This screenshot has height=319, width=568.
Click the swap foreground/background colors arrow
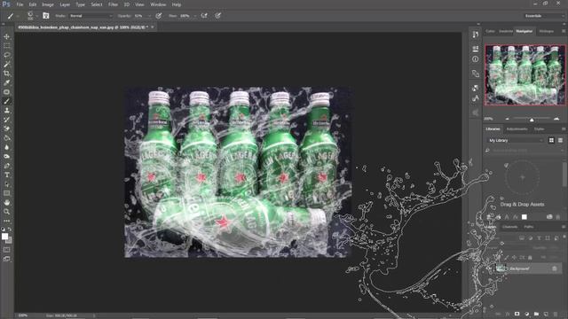pos(10,230)
